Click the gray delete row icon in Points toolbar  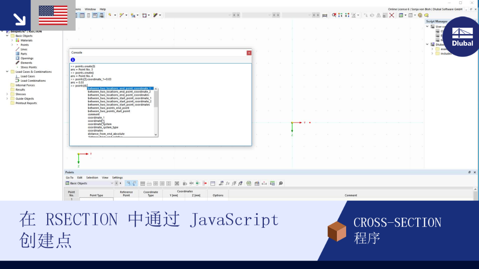coord(176,183)
